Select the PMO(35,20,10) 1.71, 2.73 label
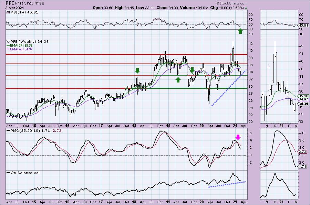This screenshot has height=205, width=310. [x=36, y=131]
